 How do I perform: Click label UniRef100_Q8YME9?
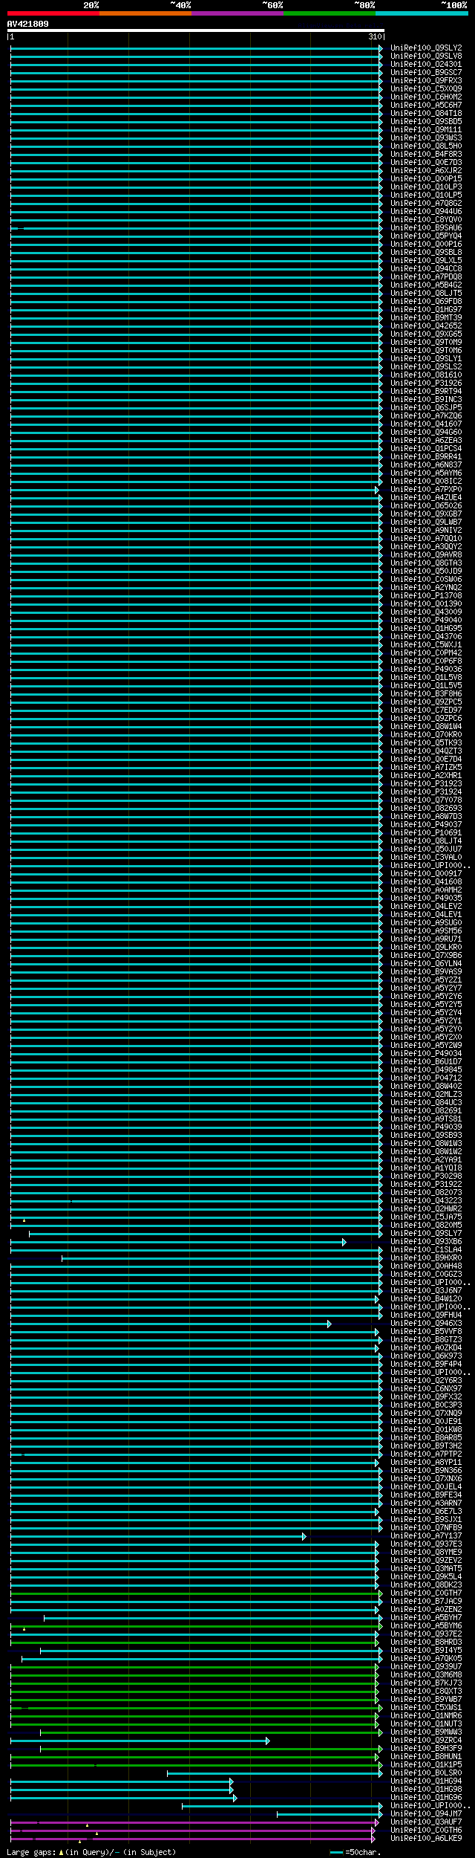(426, 1553)
